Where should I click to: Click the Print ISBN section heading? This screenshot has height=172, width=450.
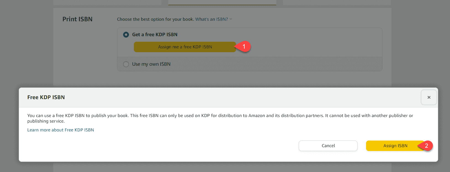click(77, 19)
